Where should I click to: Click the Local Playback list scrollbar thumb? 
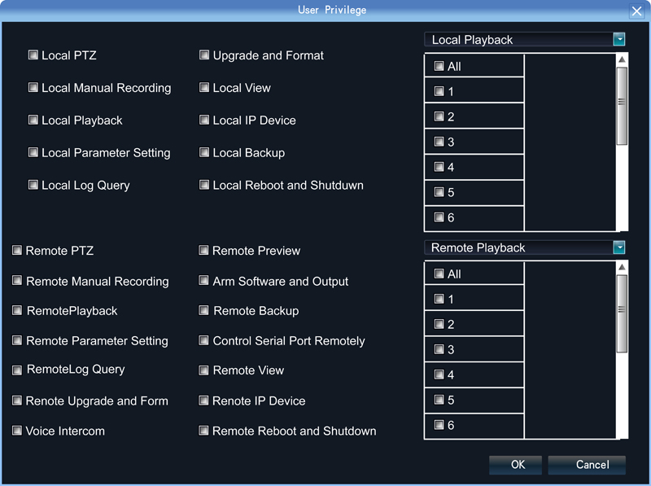click(x=622, y=106)
